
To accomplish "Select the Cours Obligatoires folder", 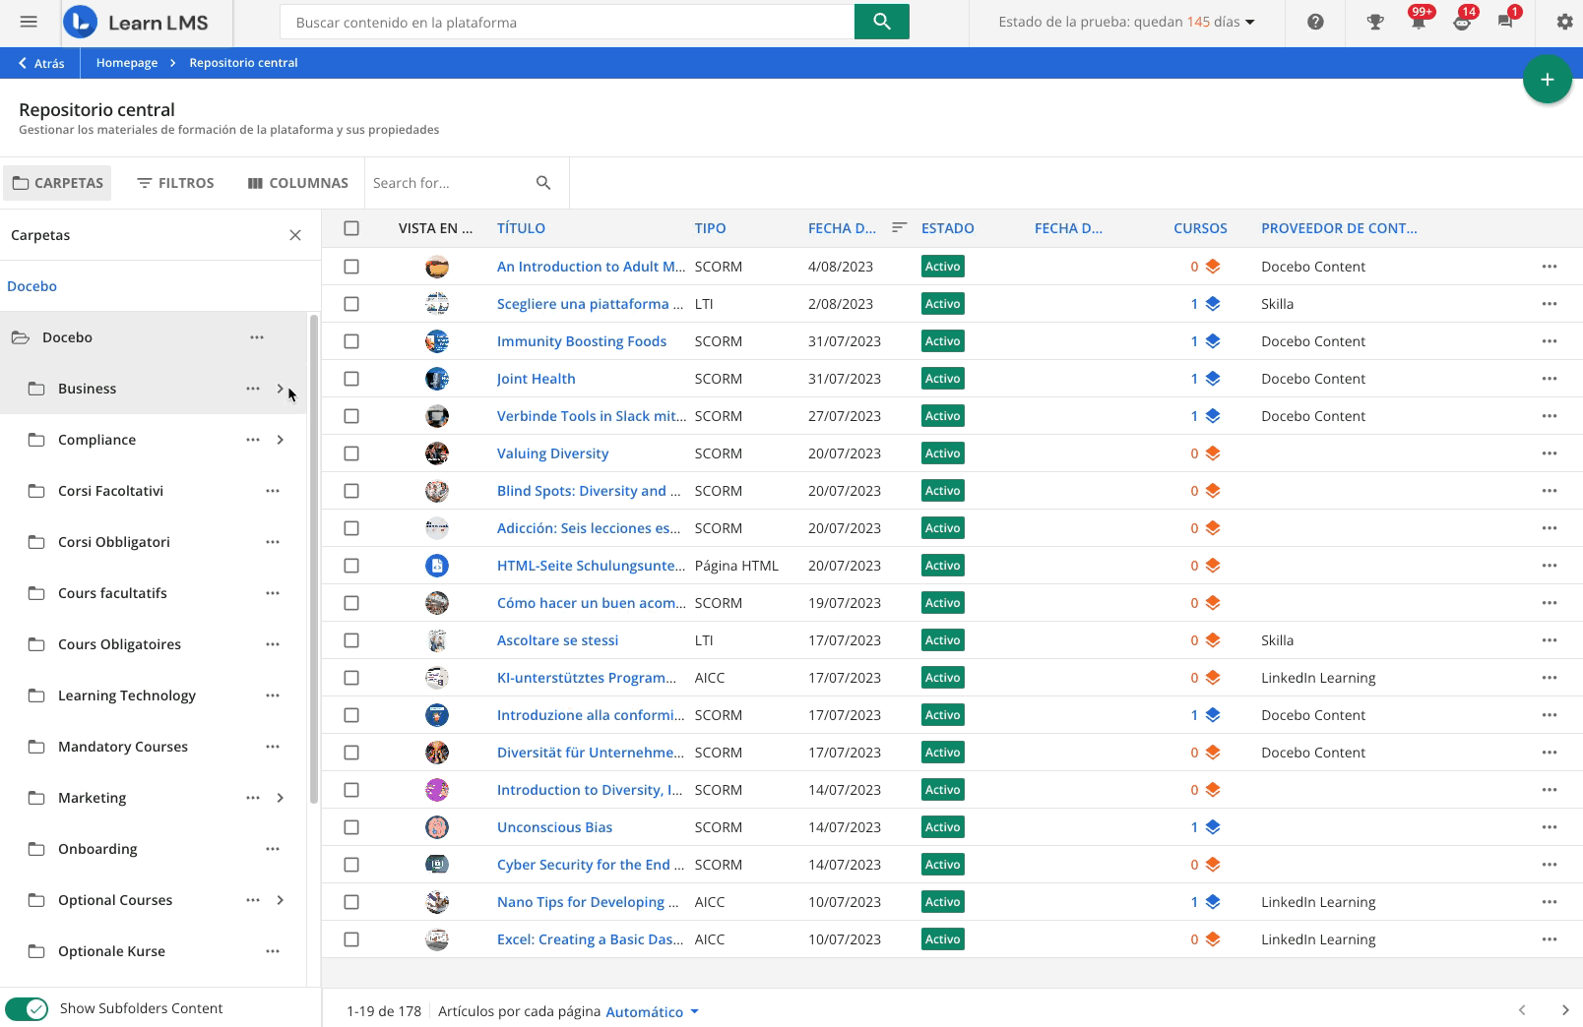I will pyautogui.click(x=119, y=644).
